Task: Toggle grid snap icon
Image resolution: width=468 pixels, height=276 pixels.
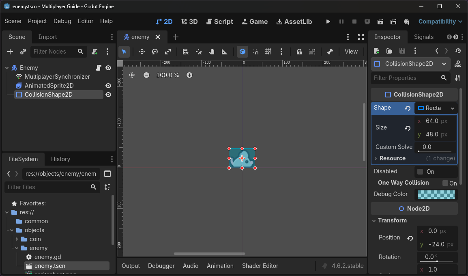Action: tap(268, 52)
